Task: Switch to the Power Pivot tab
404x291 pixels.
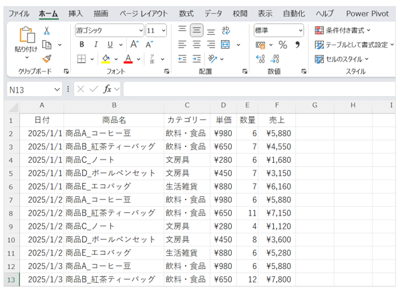Action: pyautogui.click(x=367, y=13)
